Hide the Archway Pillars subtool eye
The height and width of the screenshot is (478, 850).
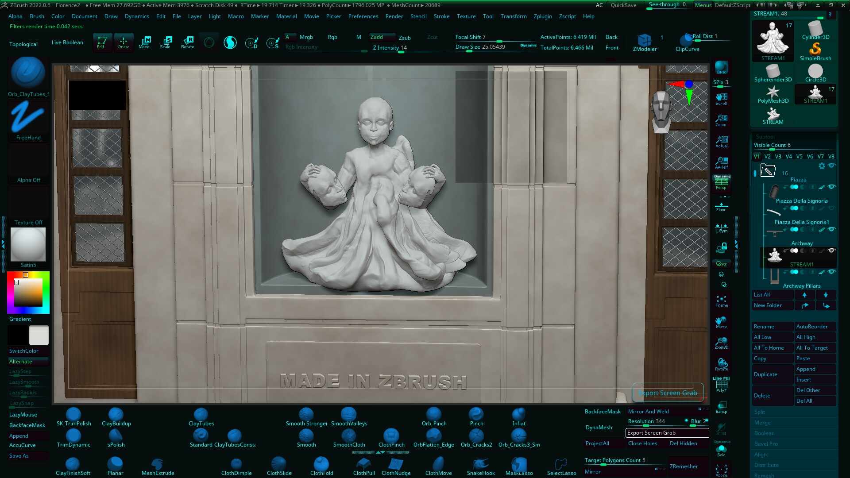[832, 272]
